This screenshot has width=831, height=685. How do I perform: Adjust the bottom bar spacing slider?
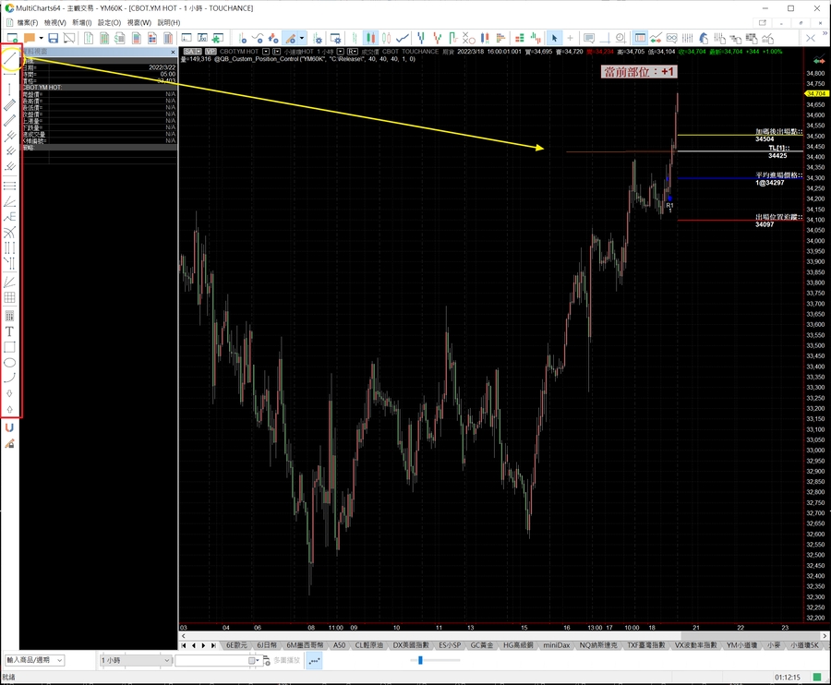[x=421, y=660]
